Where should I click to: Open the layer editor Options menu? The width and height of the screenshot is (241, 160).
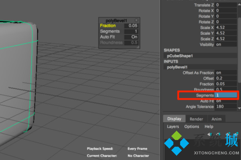point(192,126)
